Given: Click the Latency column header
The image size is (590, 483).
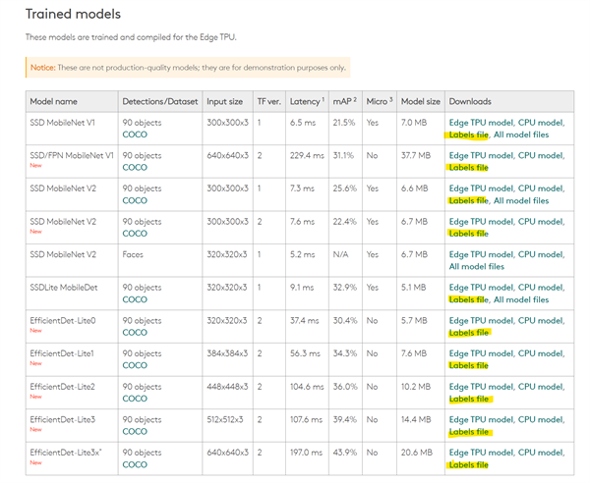Looking at the screenshot, I should 307,101.
